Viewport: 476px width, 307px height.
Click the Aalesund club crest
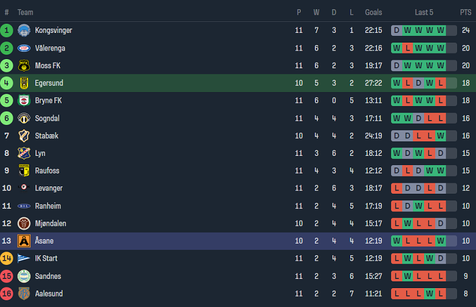[24, 294]
